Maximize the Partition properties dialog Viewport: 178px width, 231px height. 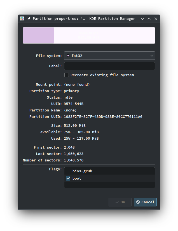pos(149,19)
